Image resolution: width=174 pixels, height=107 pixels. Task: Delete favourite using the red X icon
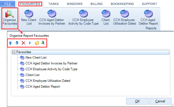point(23,43)
